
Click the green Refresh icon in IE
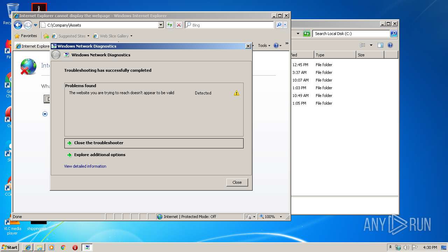pyautogui.click(x=170, y=25)
